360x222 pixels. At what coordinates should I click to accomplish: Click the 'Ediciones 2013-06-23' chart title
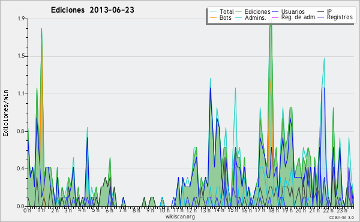(x=92, y=10)
